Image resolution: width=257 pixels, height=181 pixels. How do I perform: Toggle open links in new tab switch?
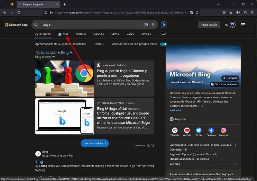pyautogui.click(x=163, y=44)
